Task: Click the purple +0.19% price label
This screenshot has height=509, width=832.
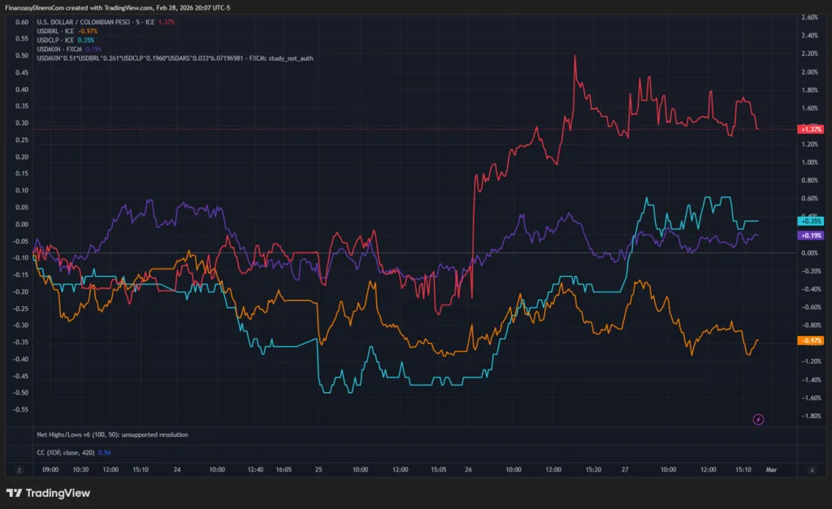Action: tap(810, 235)
